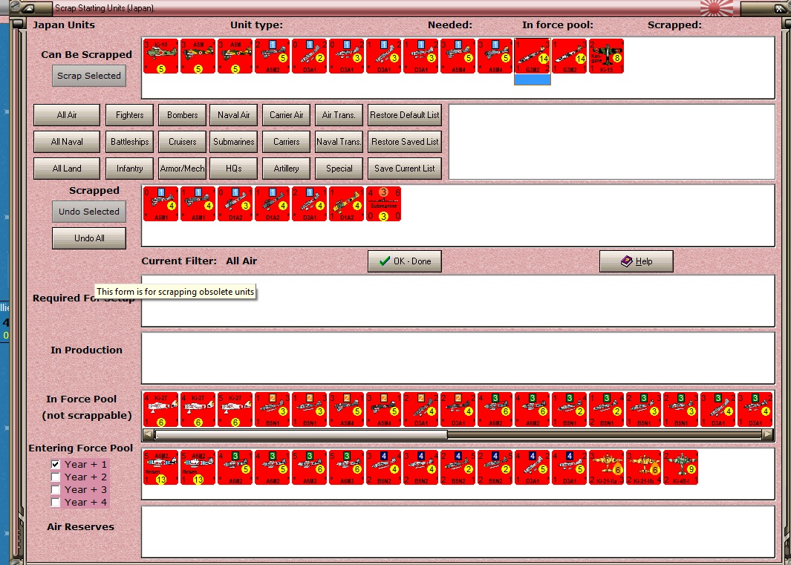Show Infantry units

130,169
